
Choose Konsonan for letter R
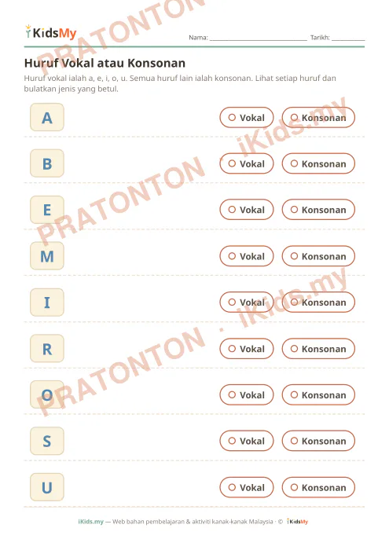coord(318,349)
